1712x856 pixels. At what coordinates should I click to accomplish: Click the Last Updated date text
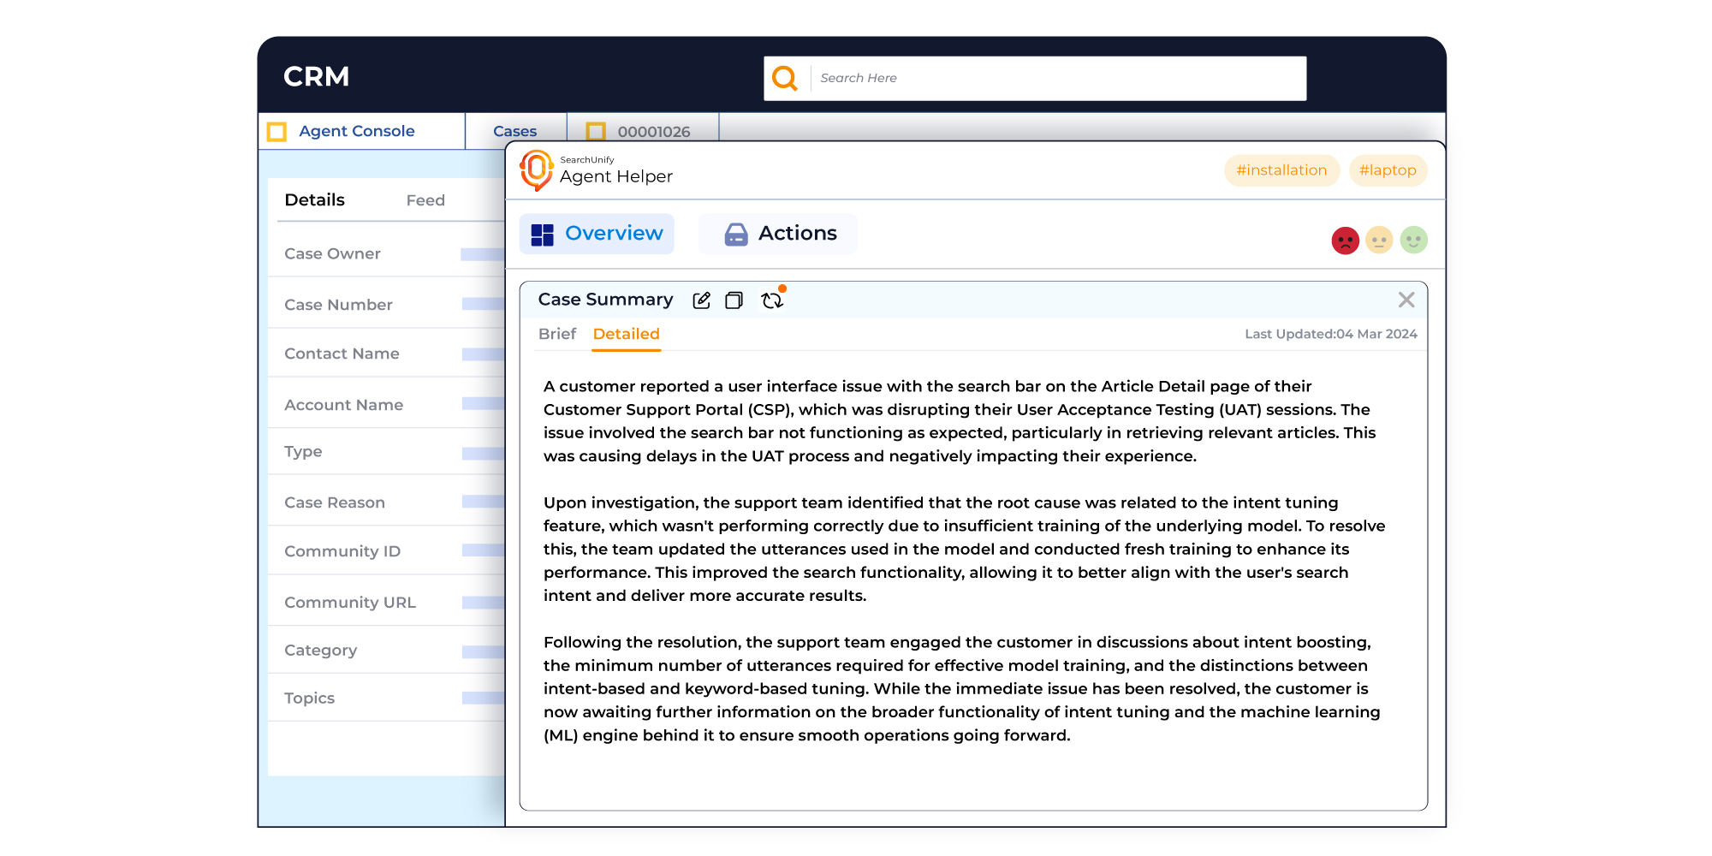(x=1331, y=334)
